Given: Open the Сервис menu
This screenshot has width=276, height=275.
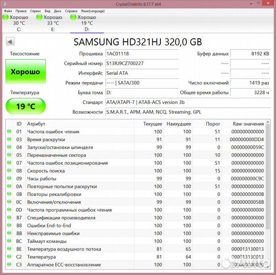Looking at the screenshot, I should click(x=35, y=11).
